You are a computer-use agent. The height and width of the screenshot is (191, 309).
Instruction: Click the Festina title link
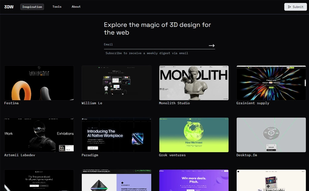coord(12,103)
